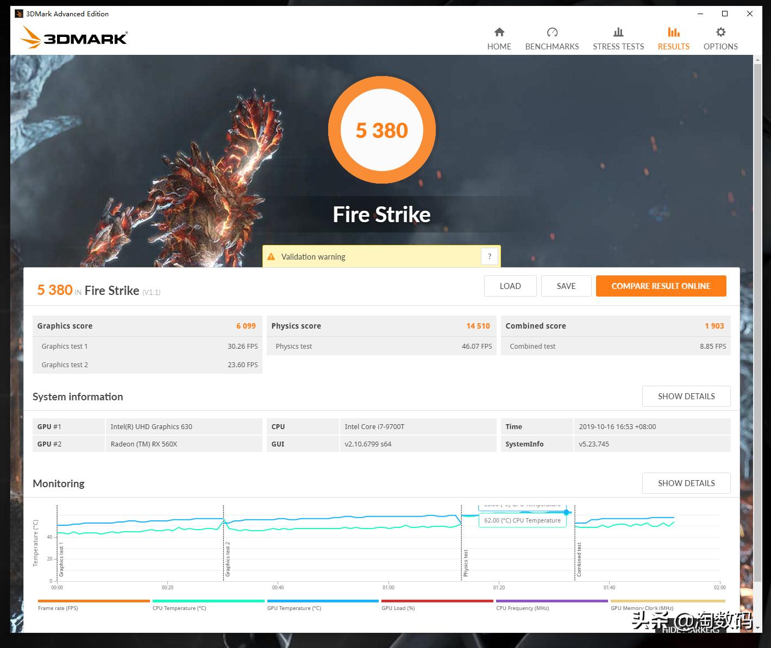Click the 62.00 CPU Temperature tooltip
771x648 pixels.
[x=522, y=520]
